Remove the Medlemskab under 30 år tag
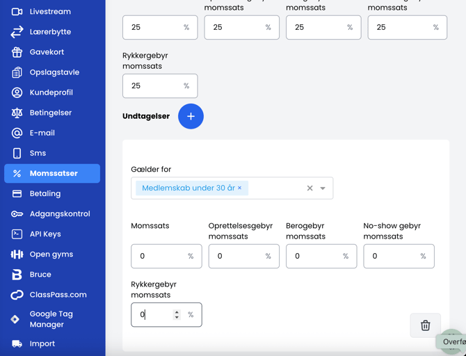Viewport: 466px width, 356px height. point(240,188)
